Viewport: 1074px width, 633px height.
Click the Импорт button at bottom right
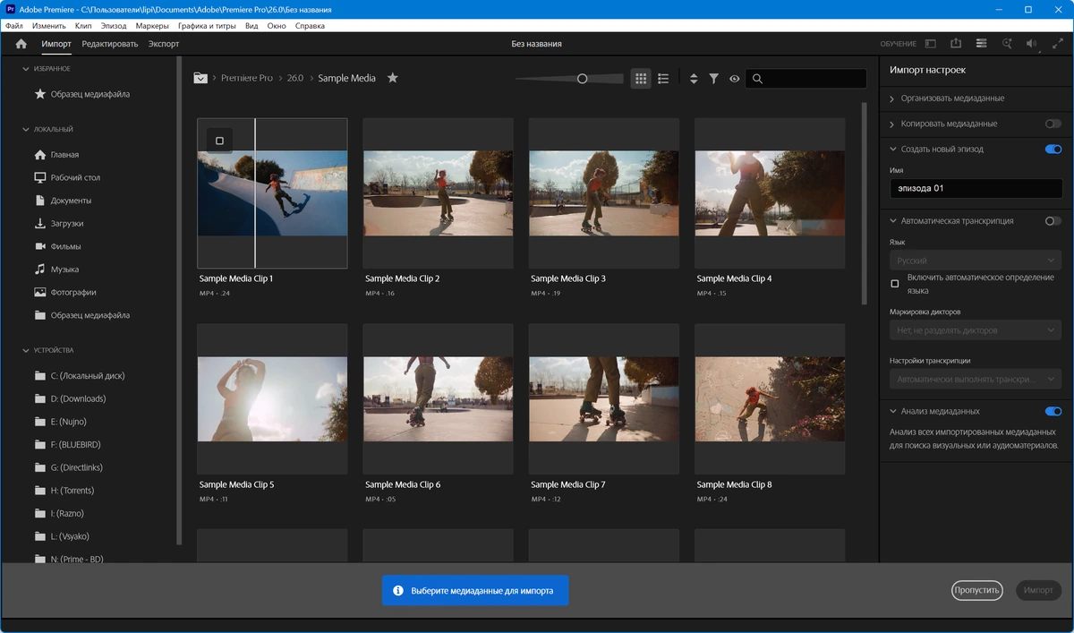1038,591
